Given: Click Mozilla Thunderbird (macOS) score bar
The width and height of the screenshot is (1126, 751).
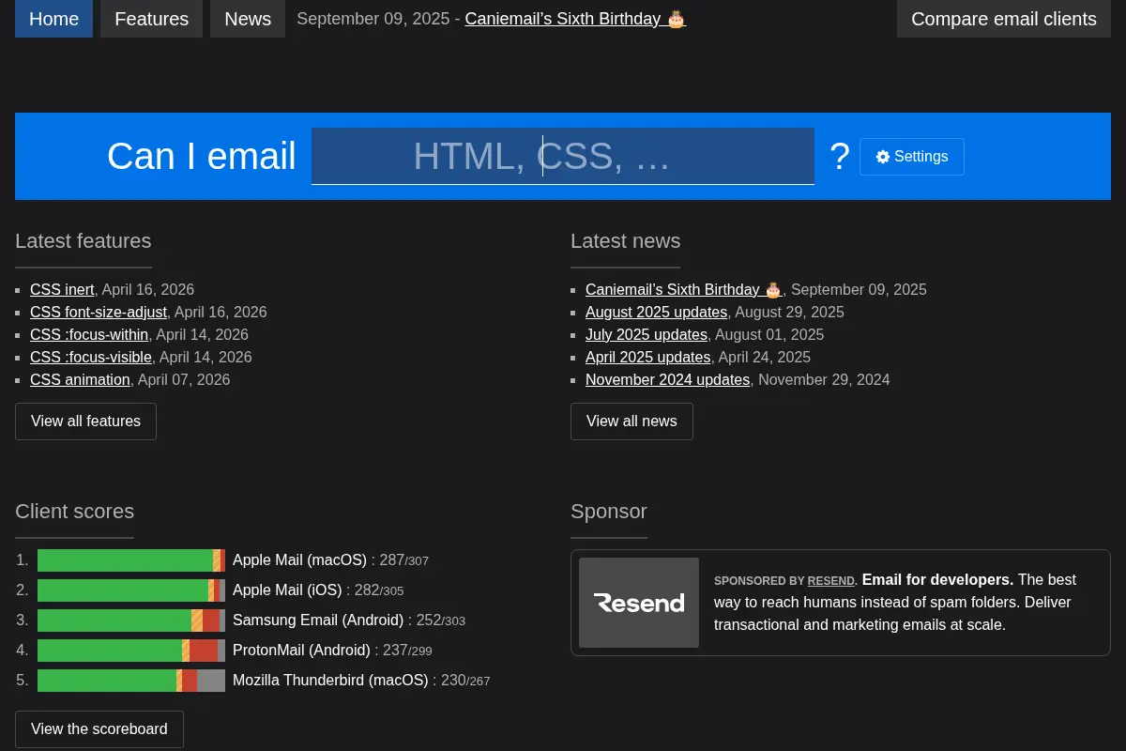Looking at the screenshot, I should coord(131,681).
